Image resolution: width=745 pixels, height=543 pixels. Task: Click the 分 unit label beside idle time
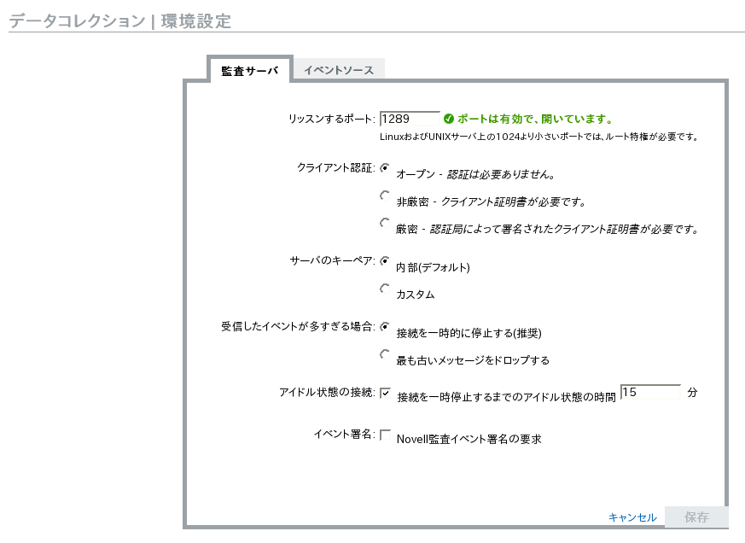692,392
